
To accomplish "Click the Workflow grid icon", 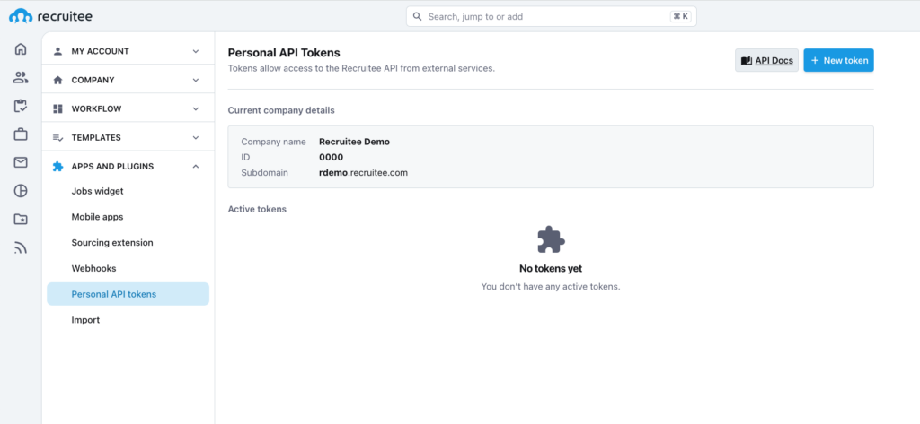I will (x=57, y=109).
